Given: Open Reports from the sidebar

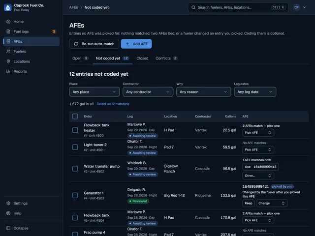Looking at the screenshot, I should (31, 71).
